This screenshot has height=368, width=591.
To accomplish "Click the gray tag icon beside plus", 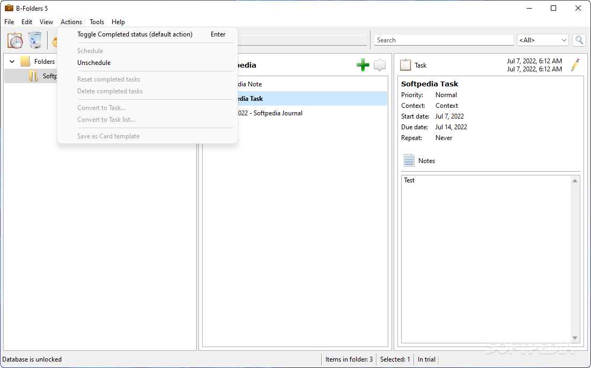I will [x=380, y=65].
